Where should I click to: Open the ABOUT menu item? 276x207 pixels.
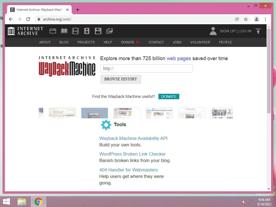coord(45,42)
